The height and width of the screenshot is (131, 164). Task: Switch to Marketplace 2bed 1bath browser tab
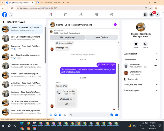(50, 3)
